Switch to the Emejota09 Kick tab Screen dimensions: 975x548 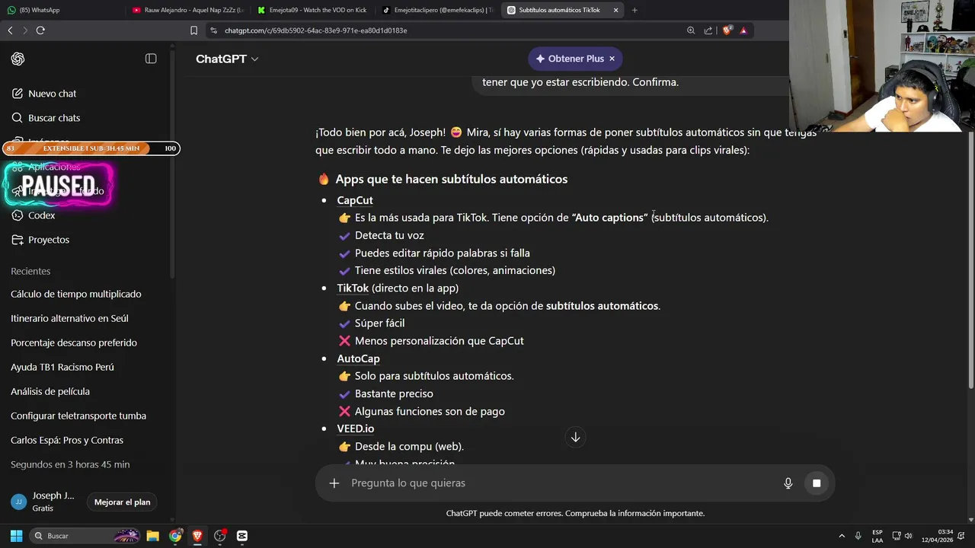click(312, 10)
